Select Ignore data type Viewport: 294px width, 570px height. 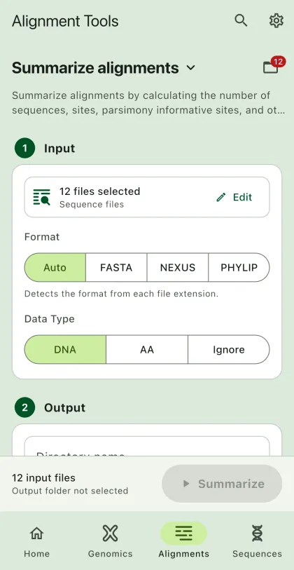point(229,350)
